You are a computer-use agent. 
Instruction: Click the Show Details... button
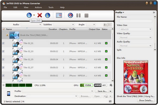tap(145, 100)
